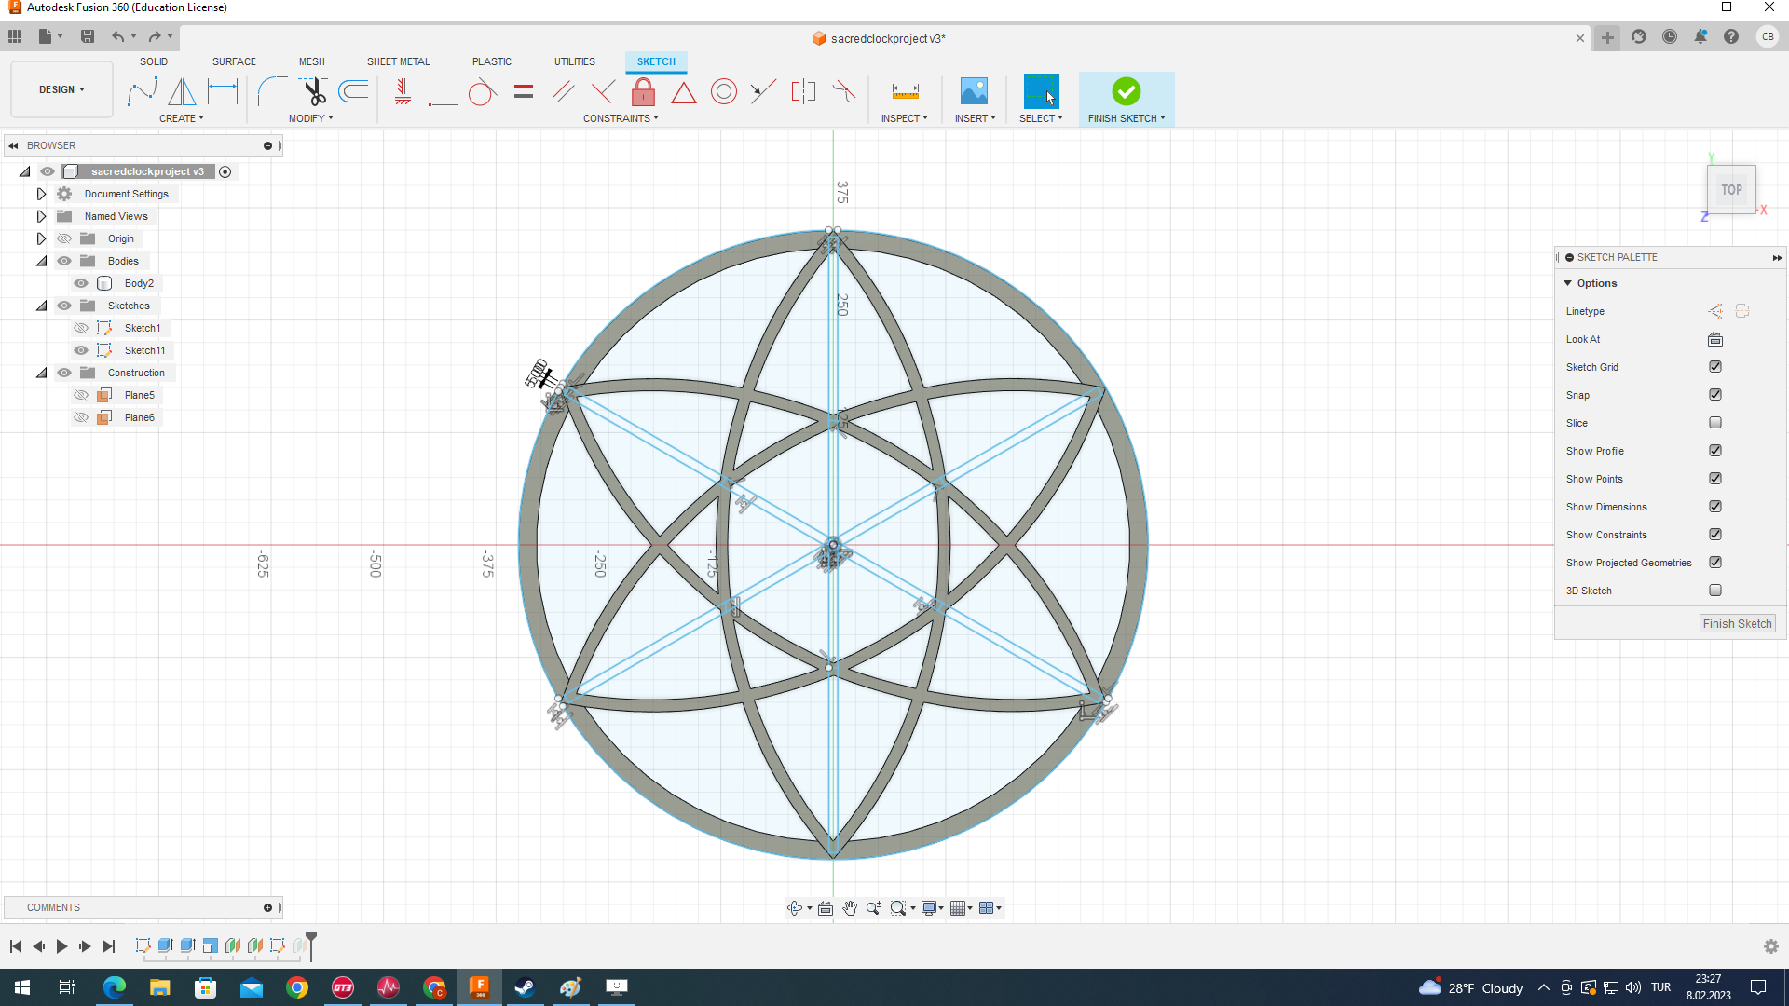Enable the Slice checkbox
Viewport: 1789px width, 1006px height.
[1715, 423]
